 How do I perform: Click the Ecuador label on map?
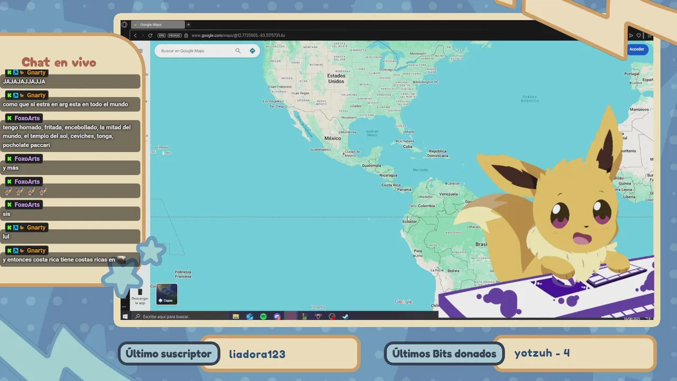(x=409, y=221)
